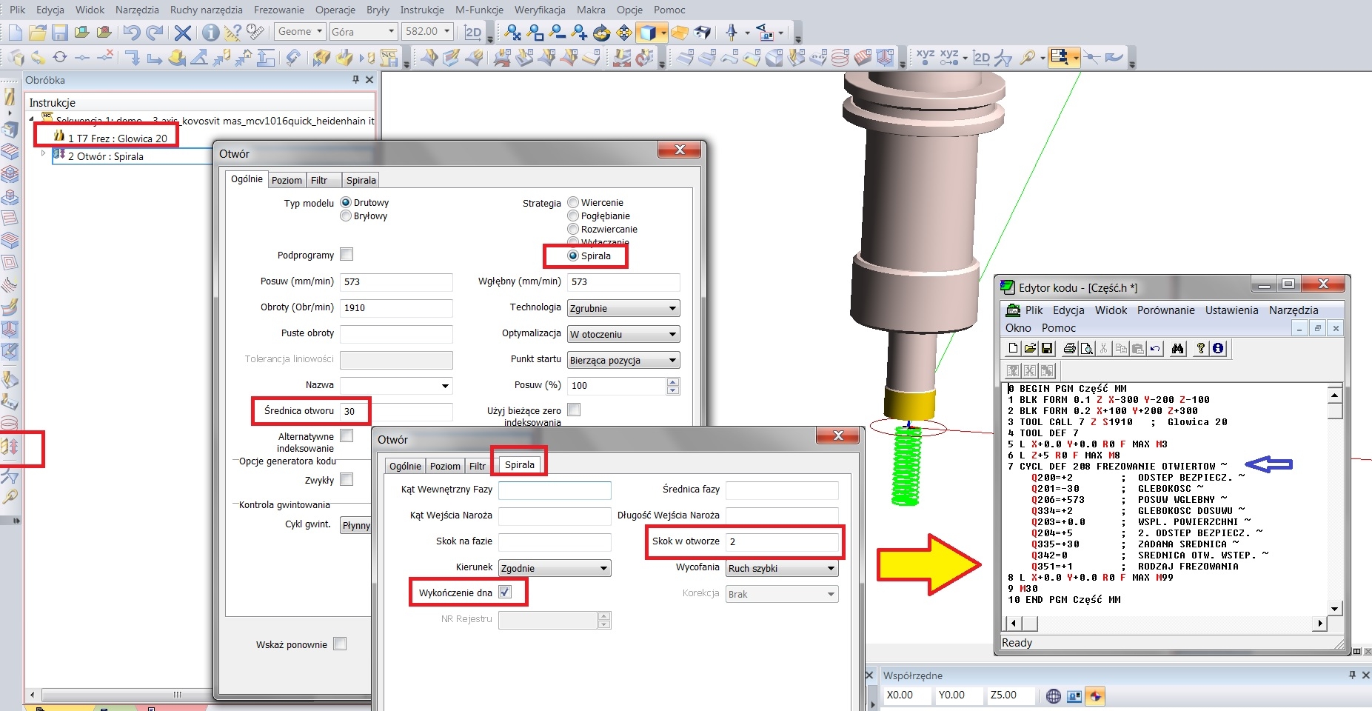Toggle the Podprogramy checkbox
The width and height of the screenshot is (1372, 711).
(347, 254)
